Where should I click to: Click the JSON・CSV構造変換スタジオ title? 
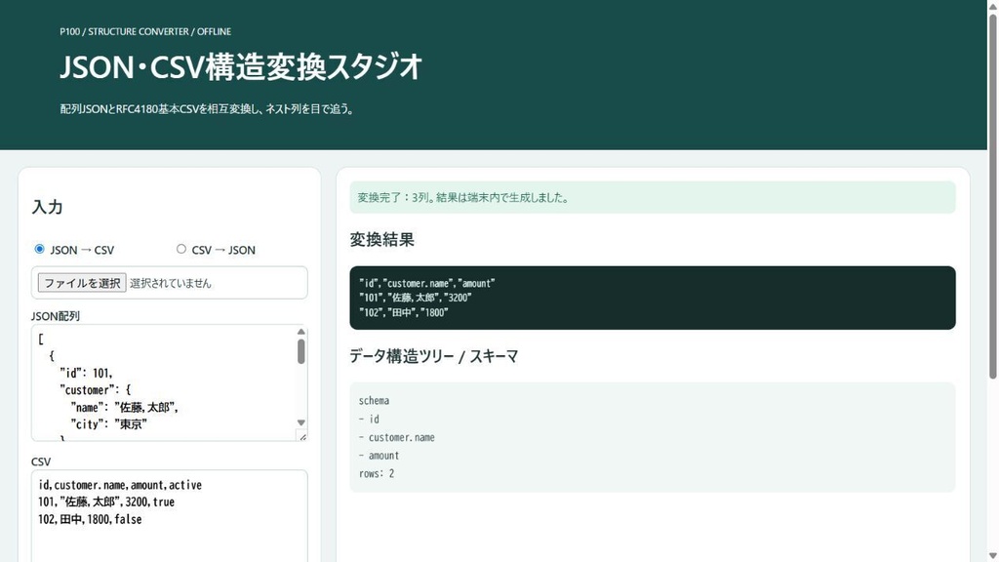tap(241, 67)
